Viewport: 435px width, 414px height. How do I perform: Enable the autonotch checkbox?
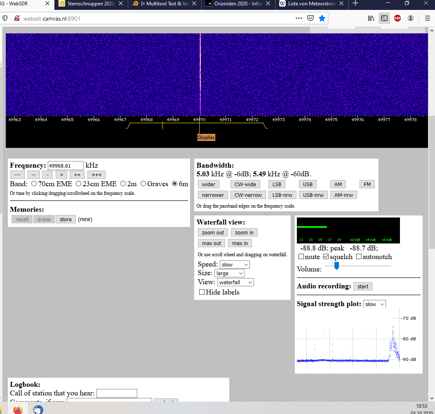click(359, 257)
